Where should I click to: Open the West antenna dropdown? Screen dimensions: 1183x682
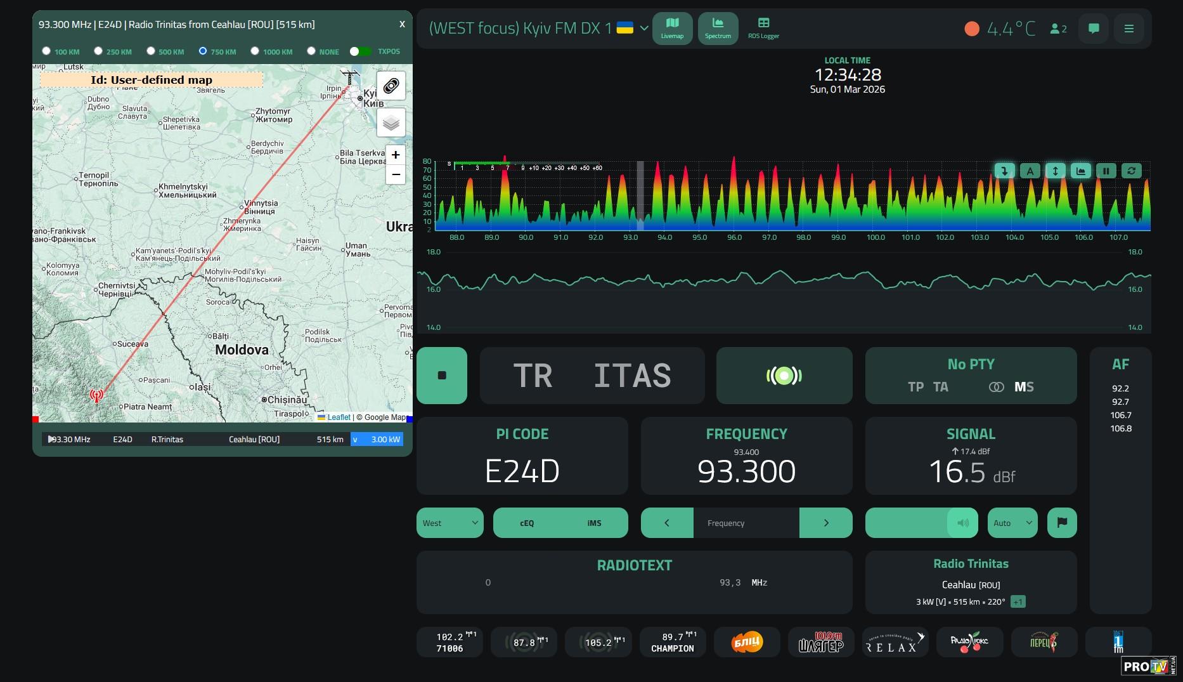[449, 523]
